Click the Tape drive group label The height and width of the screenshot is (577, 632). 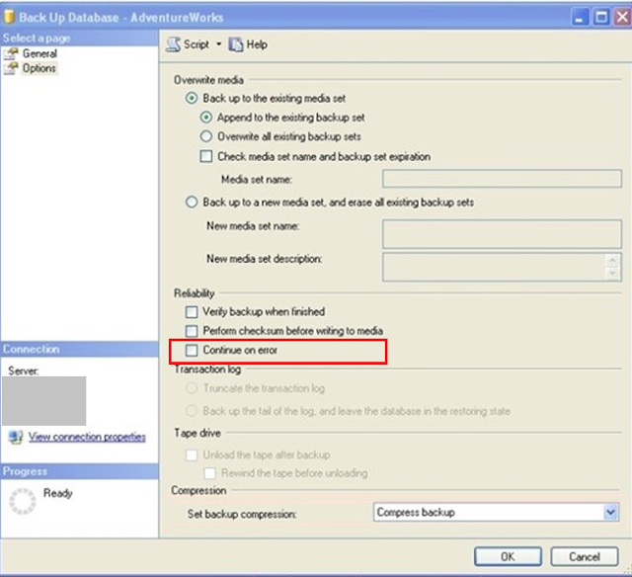pos(197,433)
